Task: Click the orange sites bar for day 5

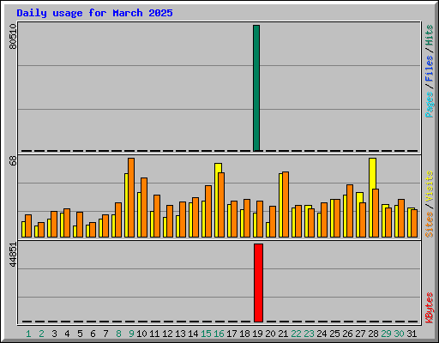Action: coord(80,225)
